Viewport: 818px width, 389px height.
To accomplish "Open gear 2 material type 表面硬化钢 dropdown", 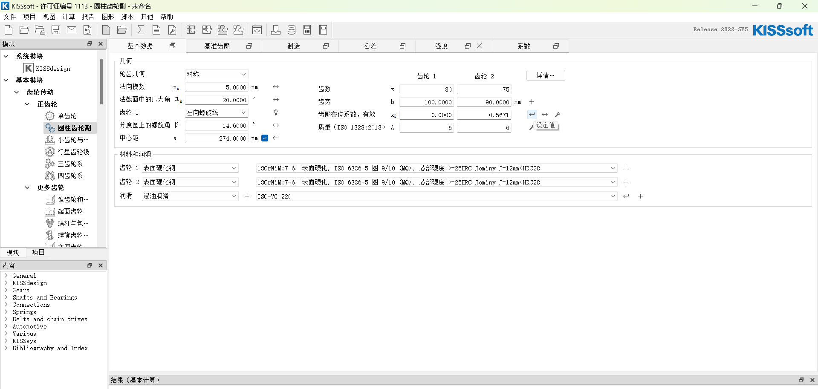I will point(190,182).
